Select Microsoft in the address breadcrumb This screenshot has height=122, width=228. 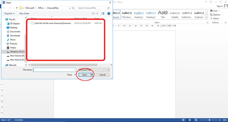click(x=30, y=8)
